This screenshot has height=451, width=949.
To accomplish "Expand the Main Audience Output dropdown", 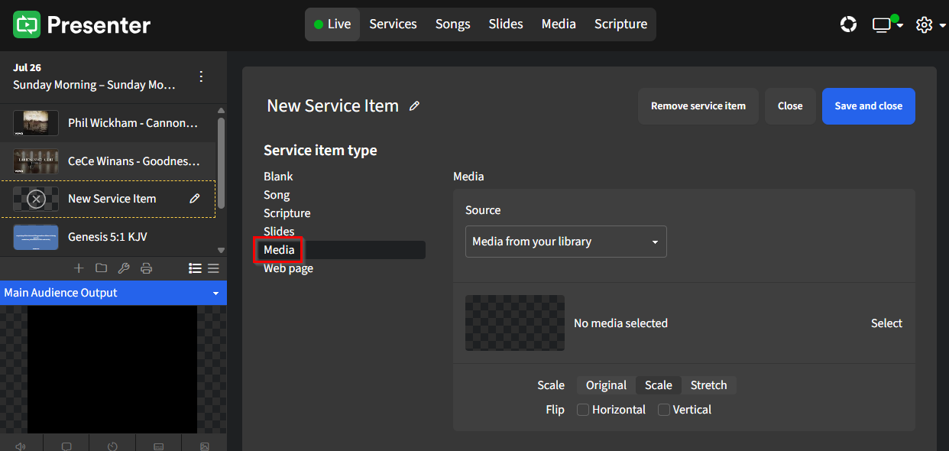I will click(113, 293).
